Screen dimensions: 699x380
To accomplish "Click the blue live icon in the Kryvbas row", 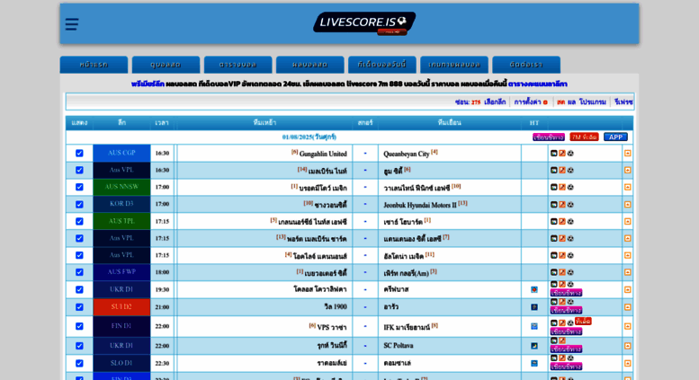I will tap(534, 289).
